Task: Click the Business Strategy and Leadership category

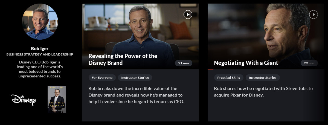Action: point(40,54)
